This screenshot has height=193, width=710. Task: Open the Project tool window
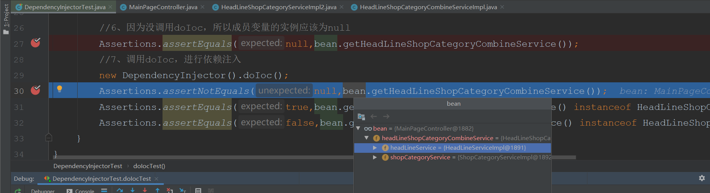coord(6,19)
